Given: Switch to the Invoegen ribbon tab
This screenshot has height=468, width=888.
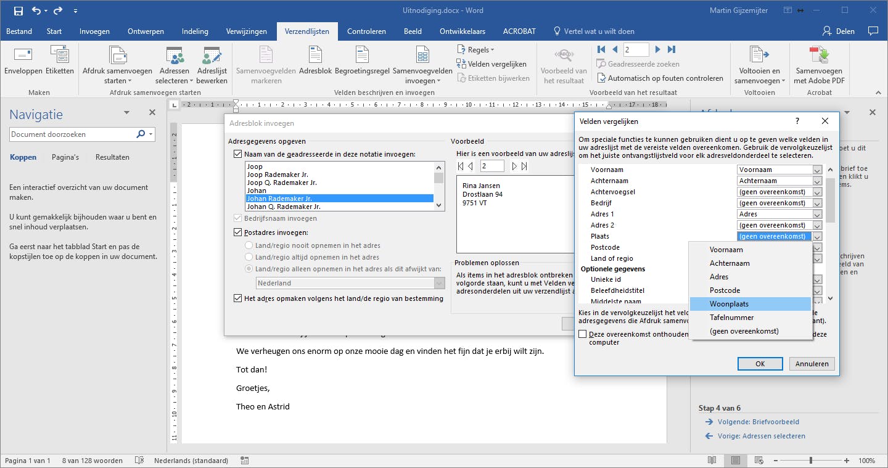Looking at the screenshot, I should [x=94, y=31].
